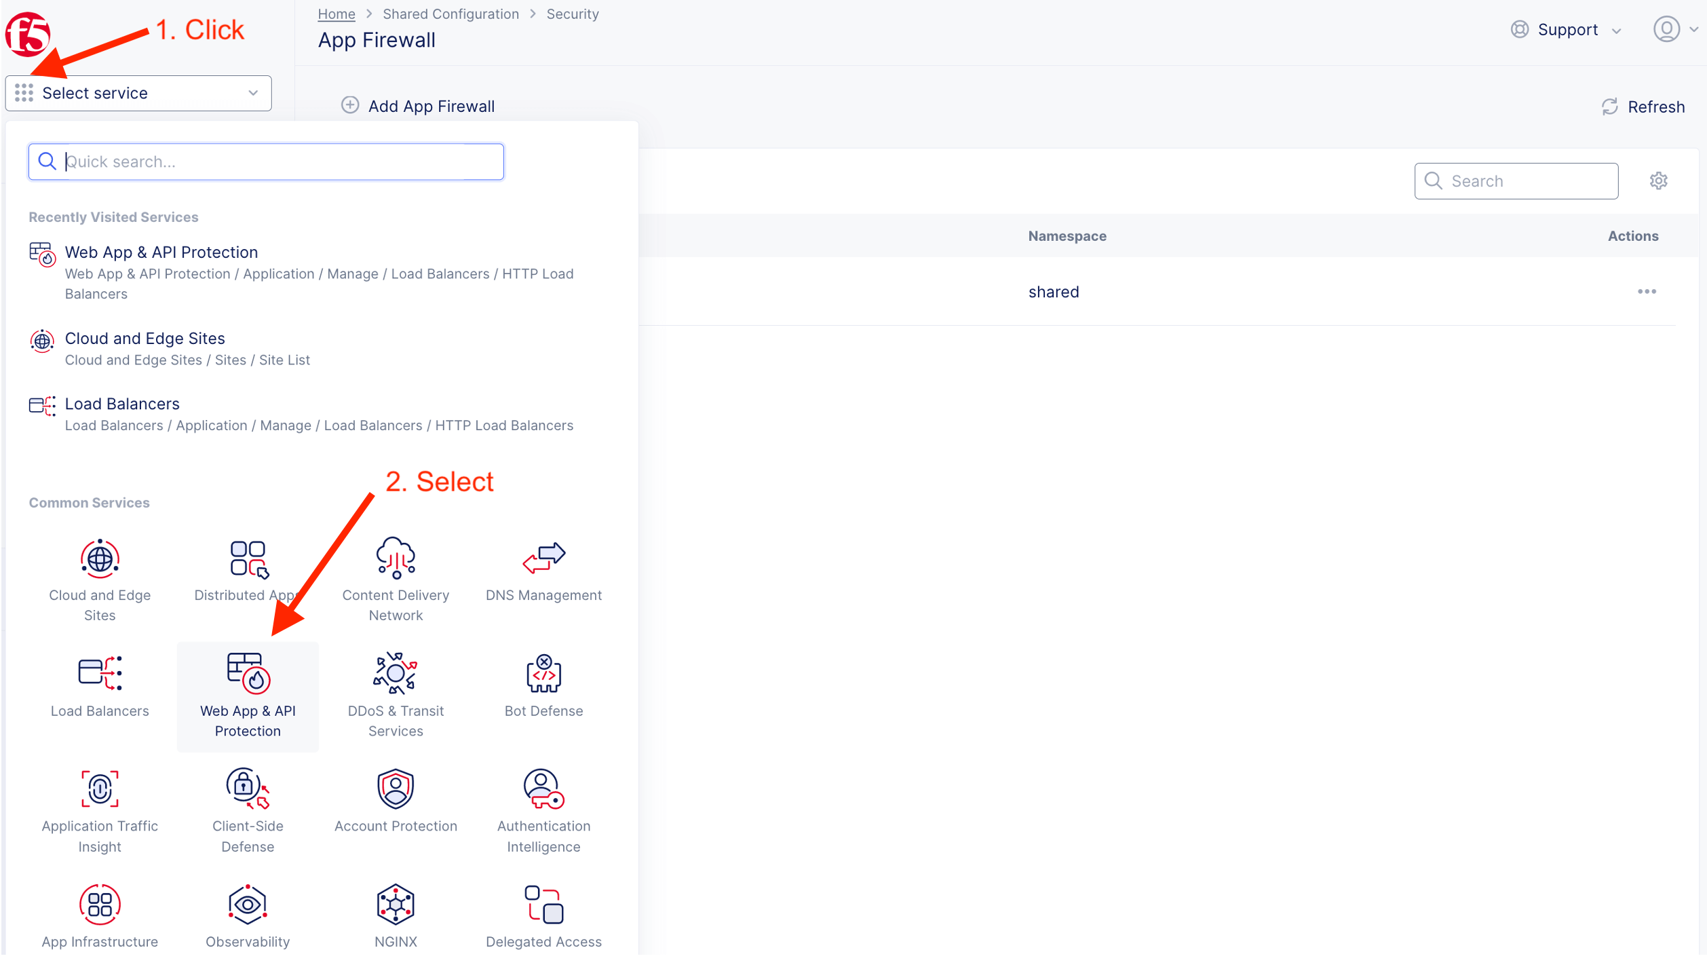Click the Add App Firewall button
This screenshot has width=1707, height=969.
tap(418, 106)
